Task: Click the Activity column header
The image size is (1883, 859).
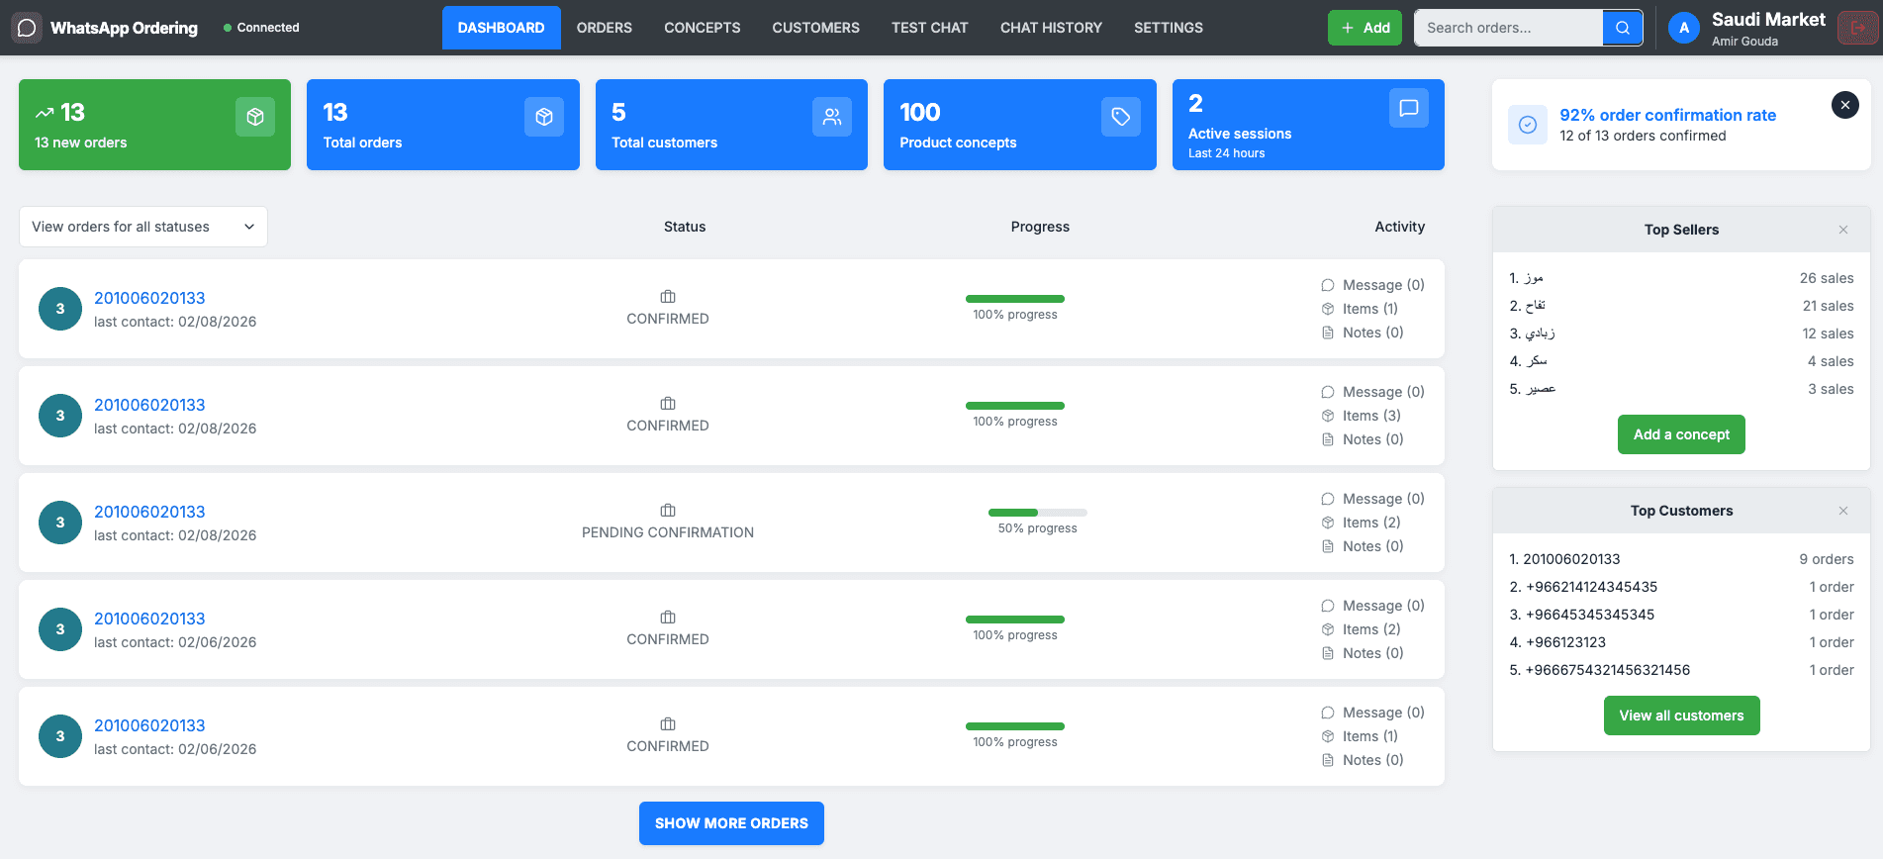Action: pyautogui.click(x=1399, y=227)
